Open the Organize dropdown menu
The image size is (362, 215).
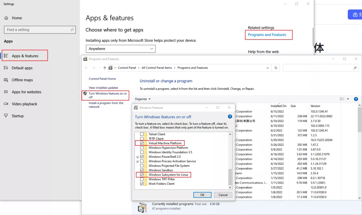143,99
